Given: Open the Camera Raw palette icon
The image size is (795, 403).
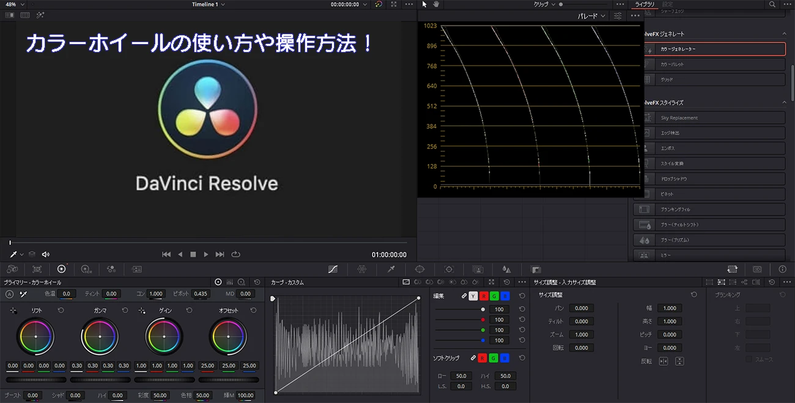Looking at the screenshot, I should point(12,269).
